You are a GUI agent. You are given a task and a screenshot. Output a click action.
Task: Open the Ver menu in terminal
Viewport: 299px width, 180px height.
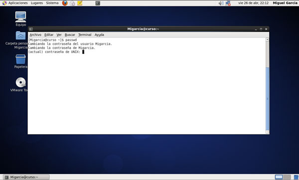point(59,35)
